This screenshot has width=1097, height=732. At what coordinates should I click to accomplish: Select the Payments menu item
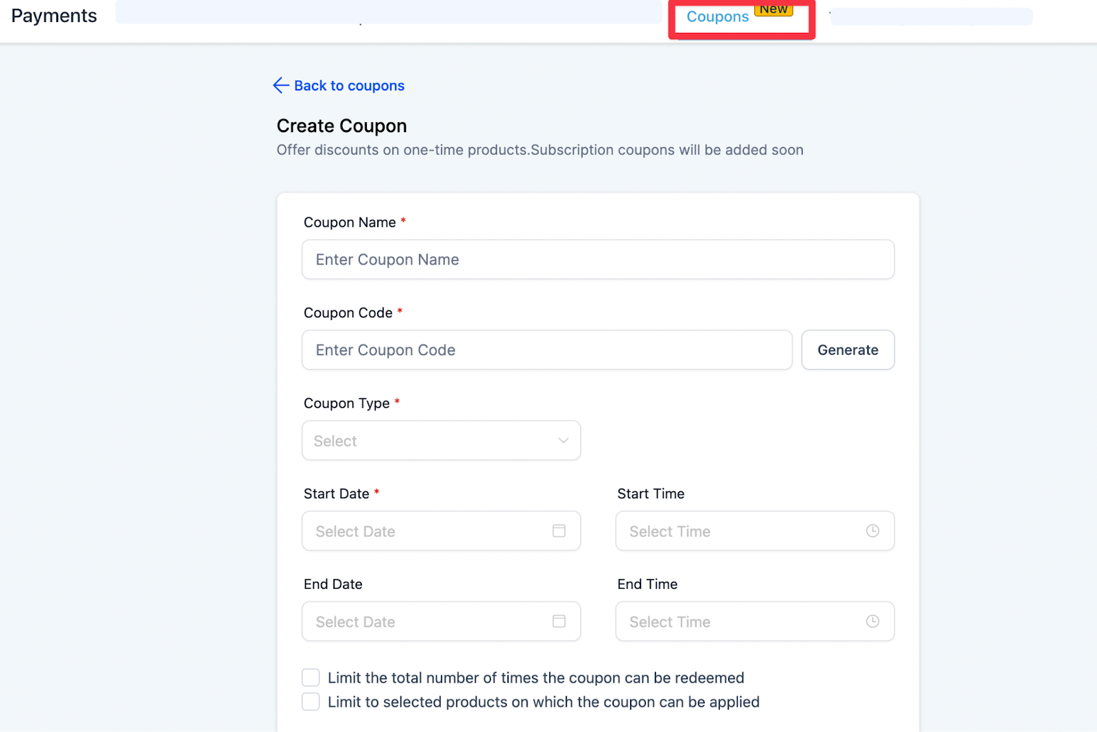click(x=53, y=15)
